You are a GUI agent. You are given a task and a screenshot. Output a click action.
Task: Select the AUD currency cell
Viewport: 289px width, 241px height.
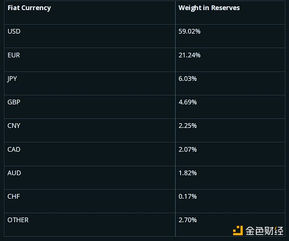pos(14,173)
